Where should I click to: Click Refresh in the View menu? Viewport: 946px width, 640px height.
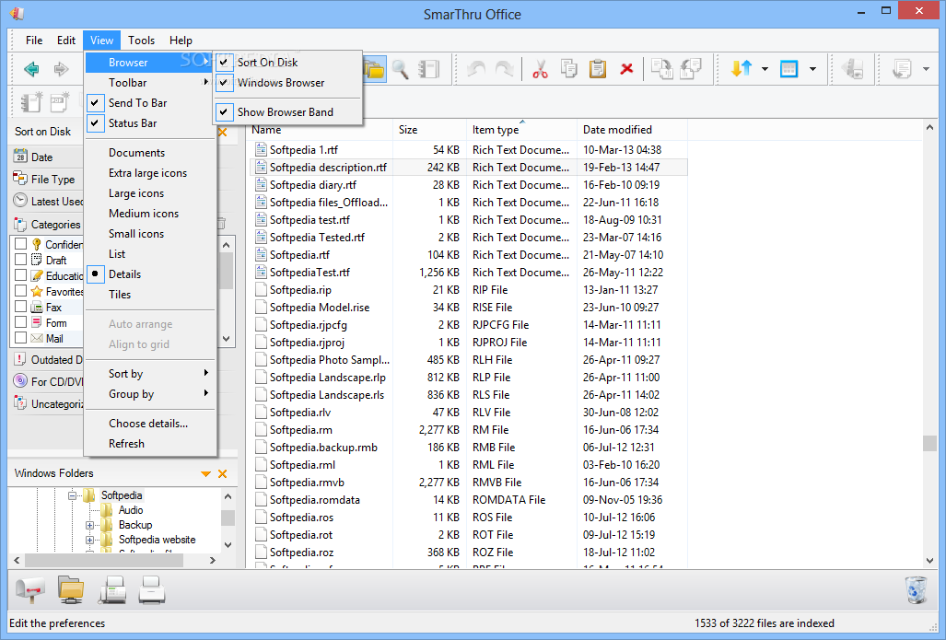pyautogui.click(x=149, y=443)
